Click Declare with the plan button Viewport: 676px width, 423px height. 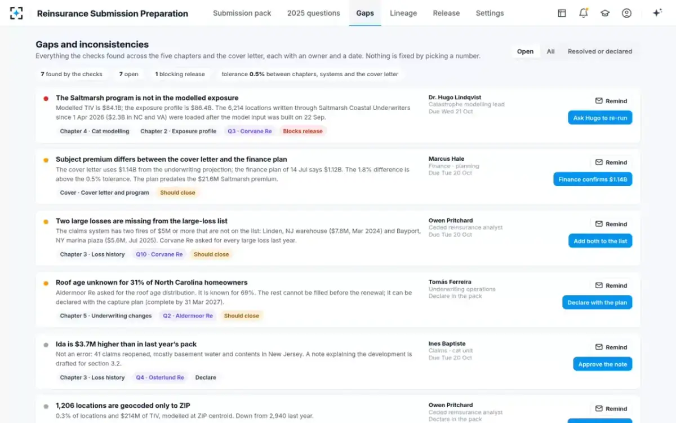pyautogui.click(x=597, y=302)
